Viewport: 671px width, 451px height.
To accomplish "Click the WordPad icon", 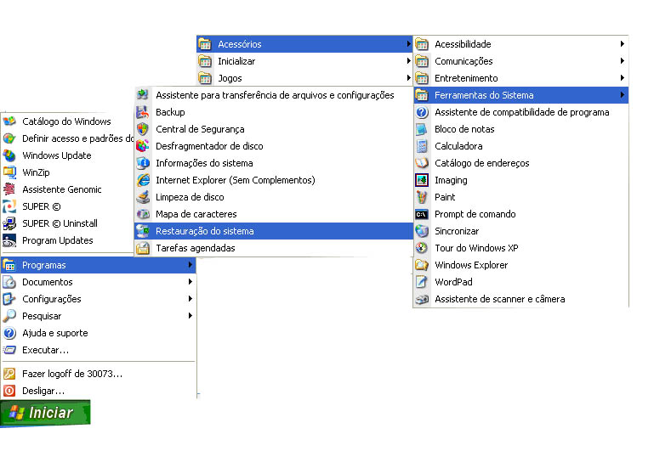I will [x=422, y=282].
